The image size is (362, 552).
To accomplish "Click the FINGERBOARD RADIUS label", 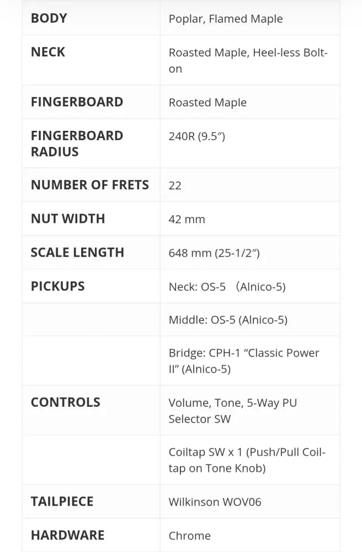I will [x=77, y=144].
